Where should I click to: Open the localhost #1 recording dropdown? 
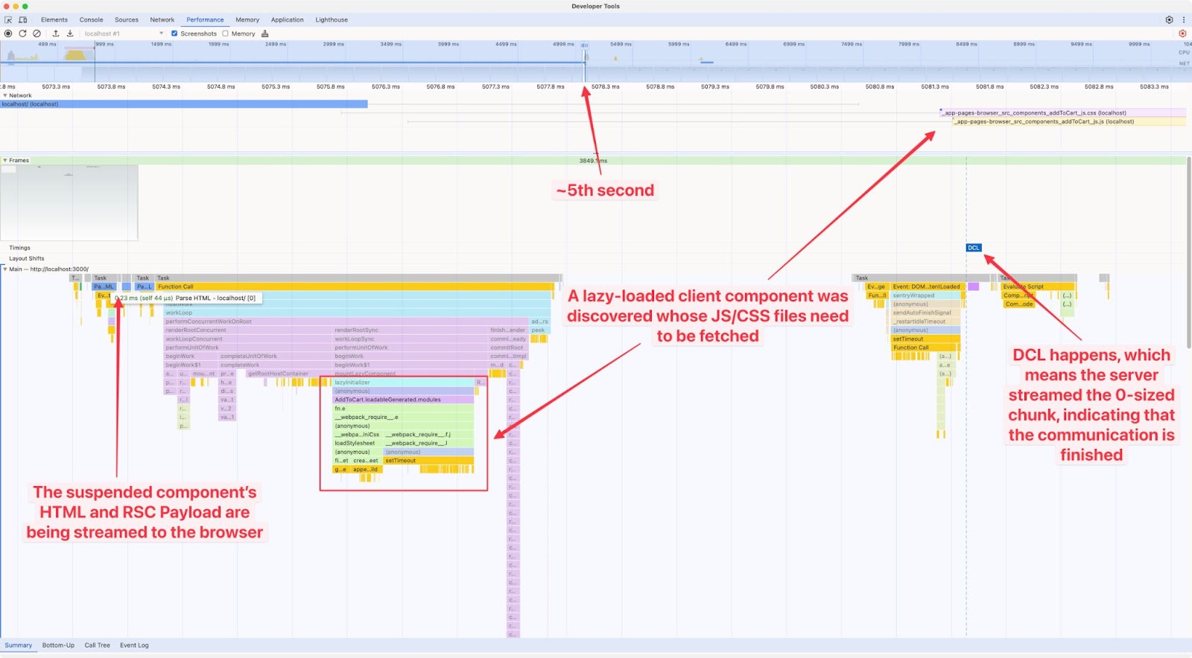(x=123, y=33)
